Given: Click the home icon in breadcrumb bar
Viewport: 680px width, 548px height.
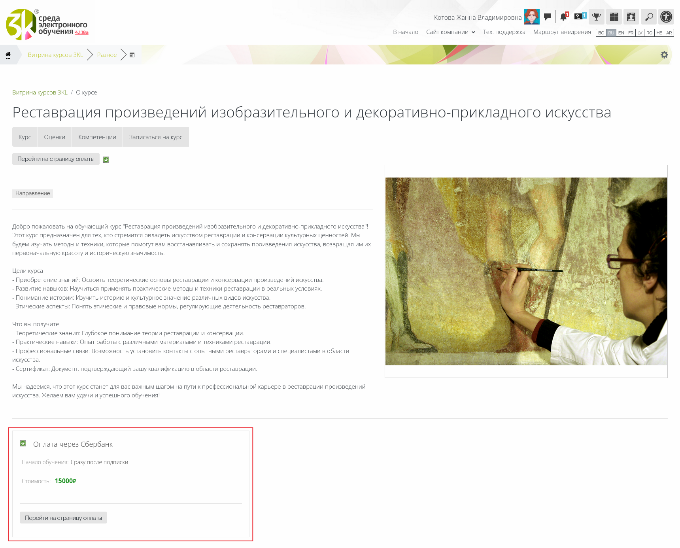Looking at the screenshot, I should click(8, 55).
